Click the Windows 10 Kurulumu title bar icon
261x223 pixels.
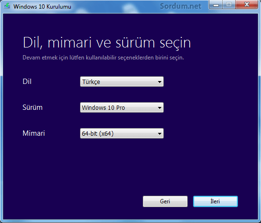coord(7,6)
